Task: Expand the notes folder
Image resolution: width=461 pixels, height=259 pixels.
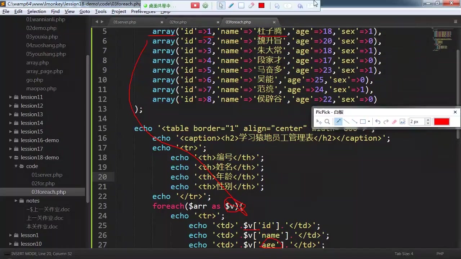Action: point(16,201)
